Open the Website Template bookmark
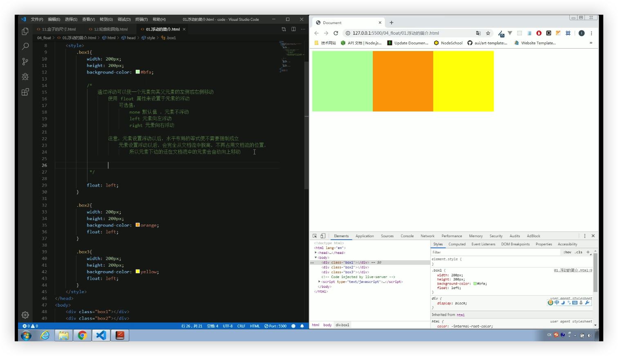The width and height of the screenshot is (618, 356). click(535, 43)
